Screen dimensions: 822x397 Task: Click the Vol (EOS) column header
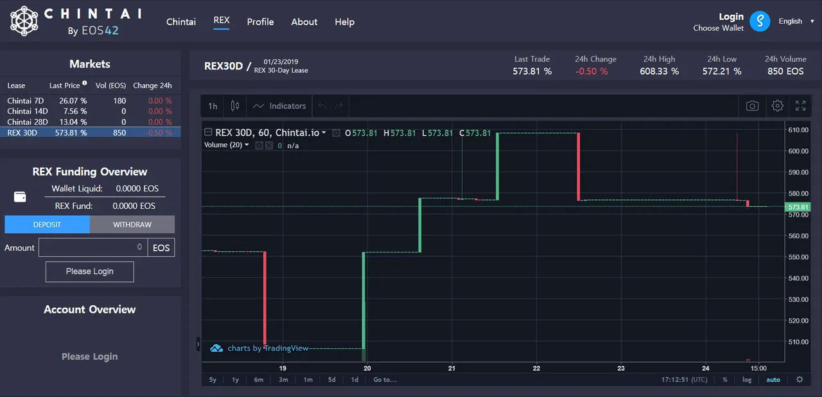coord(111,85)
